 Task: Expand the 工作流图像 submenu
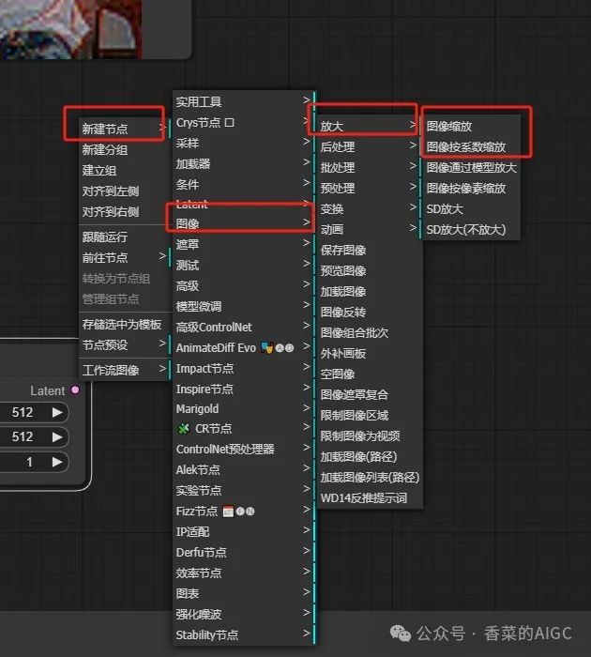125,370
